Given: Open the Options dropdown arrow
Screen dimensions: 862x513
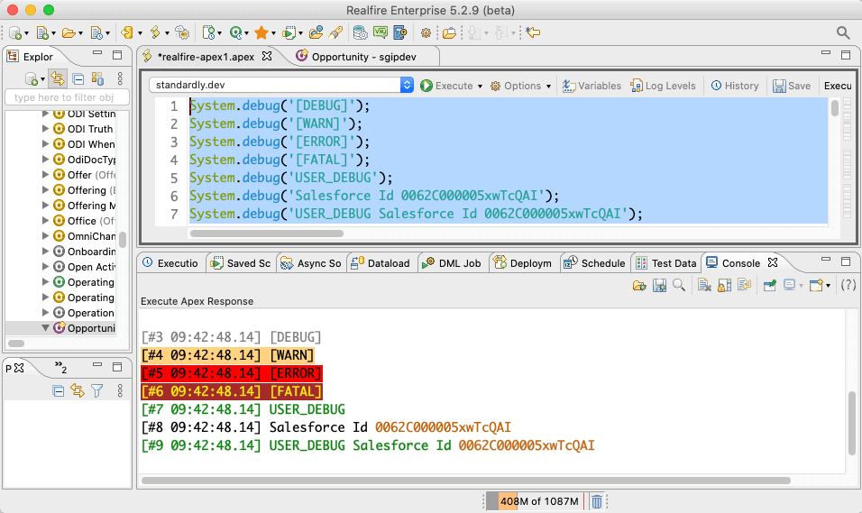Looking at the screenshot, I should (x=548, y=87).
